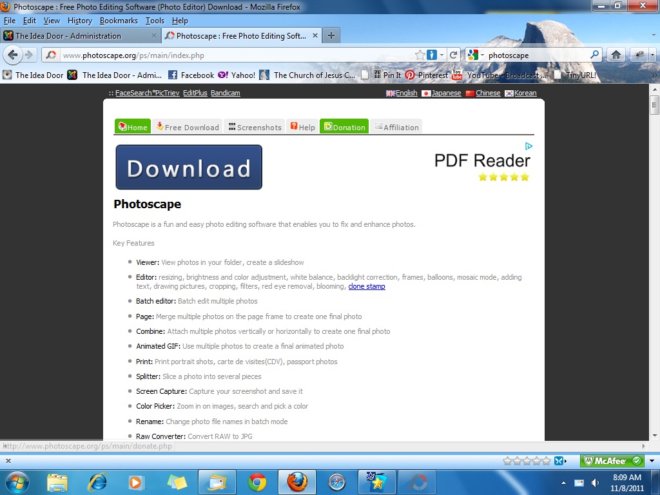Screen dimensions: 660x495
Task: Close the Photoscape tab
Action: tap(315, 36)
